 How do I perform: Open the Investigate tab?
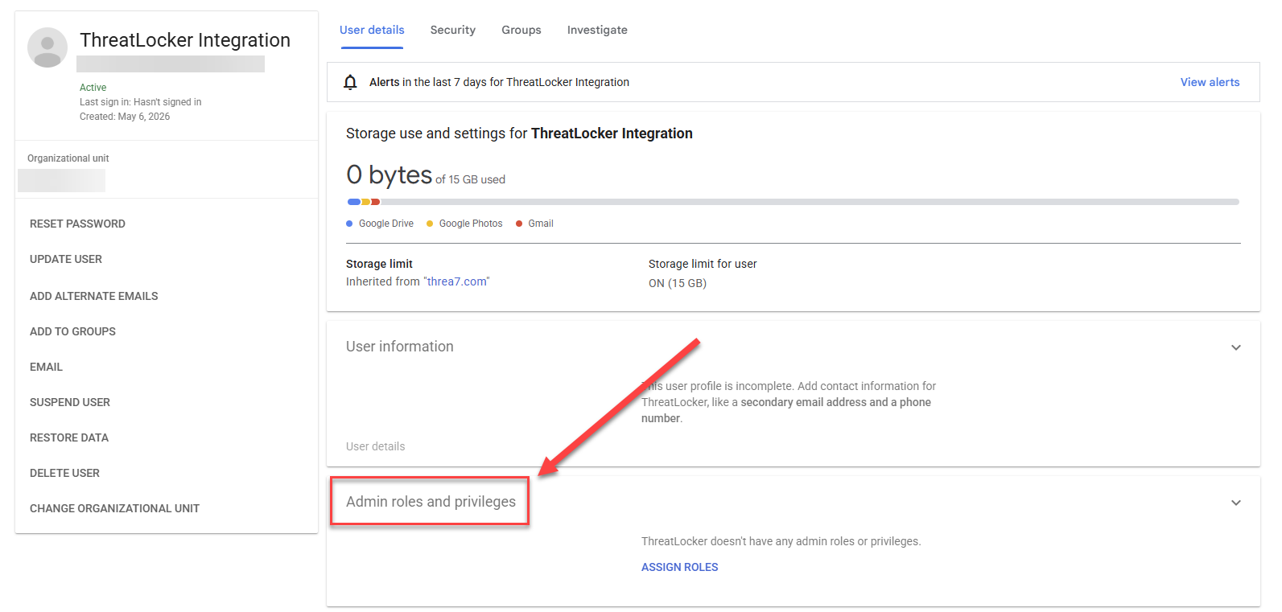point(597,30)
